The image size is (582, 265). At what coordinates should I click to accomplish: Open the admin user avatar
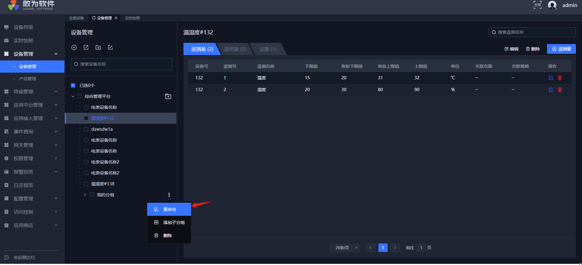552,5
